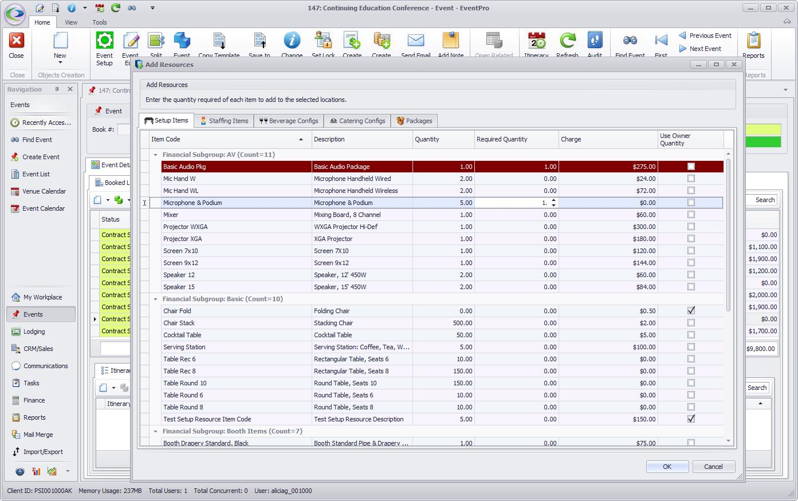Click Required Quantity cell for Mixer
This screenshot has width=798, height=501.
pos(516,215)
